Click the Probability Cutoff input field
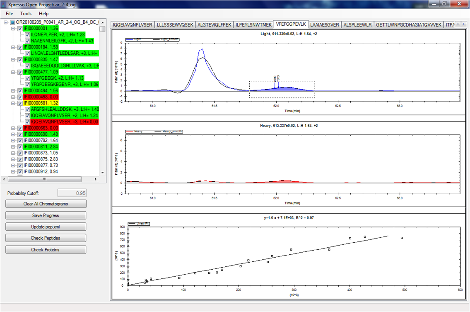 pyautogui.click(x=72, y=193)
